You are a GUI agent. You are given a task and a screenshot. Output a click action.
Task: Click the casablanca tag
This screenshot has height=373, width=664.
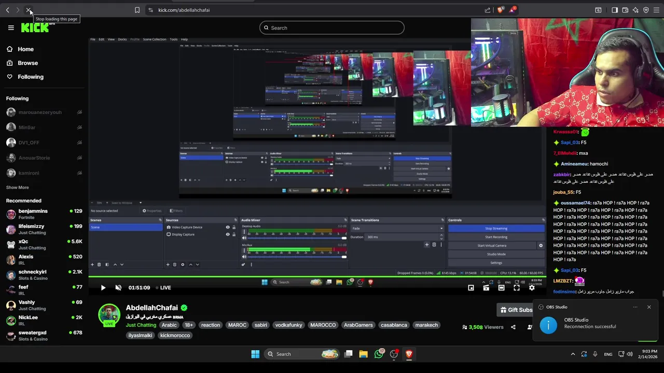394,325
